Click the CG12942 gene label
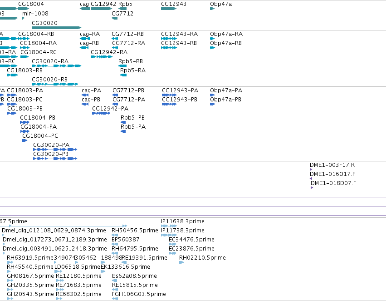This screenshot has width=386, height=301. click(x=103, y=4)
